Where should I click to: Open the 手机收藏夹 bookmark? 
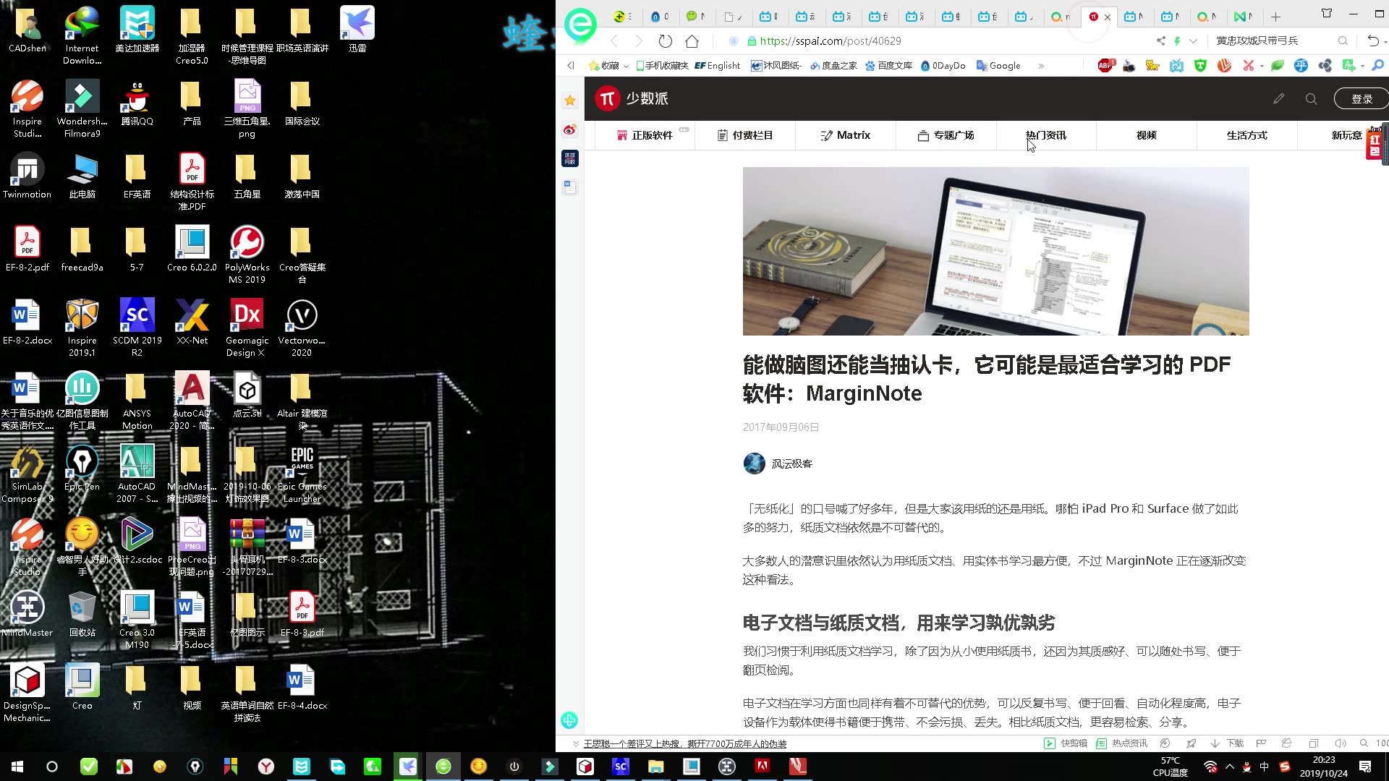click(662, 66)
